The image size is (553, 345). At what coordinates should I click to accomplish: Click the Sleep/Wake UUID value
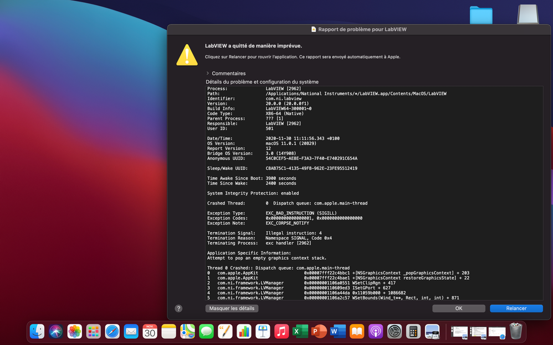tap(311, 168)
